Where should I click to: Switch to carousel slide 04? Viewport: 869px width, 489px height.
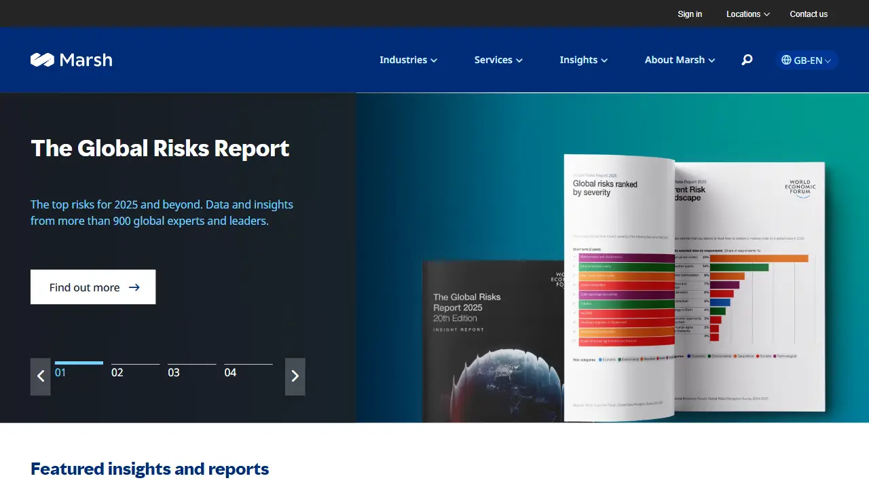(x=248, y=370)
